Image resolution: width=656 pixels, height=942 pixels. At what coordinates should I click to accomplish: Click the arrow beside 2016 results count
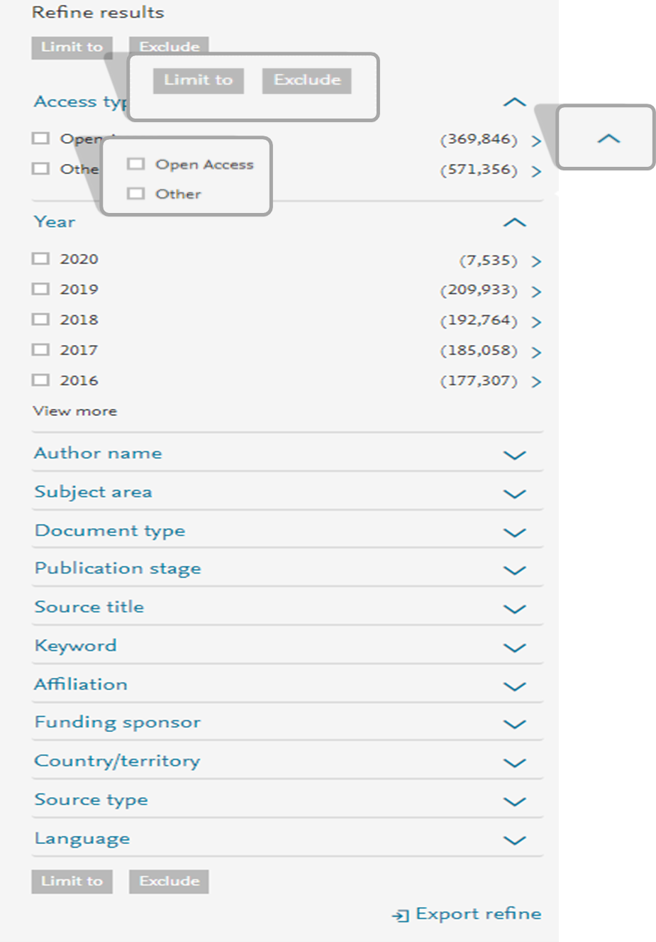pyautogui.click(x=536, y=382)
